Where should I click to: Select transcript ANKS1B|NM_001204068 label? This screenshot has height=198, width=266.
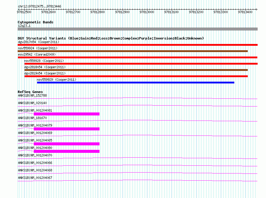pos(35,170)
